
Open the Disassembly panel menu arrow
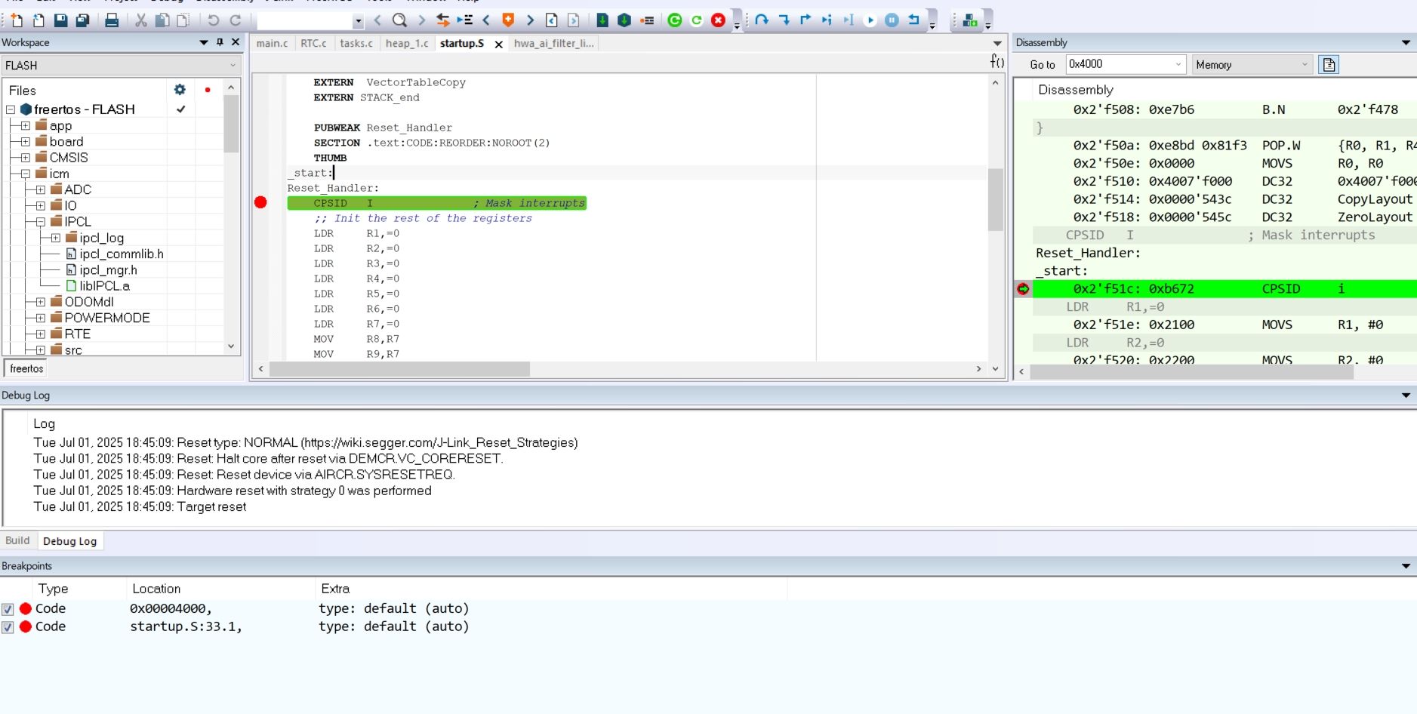coord(1406,42)
